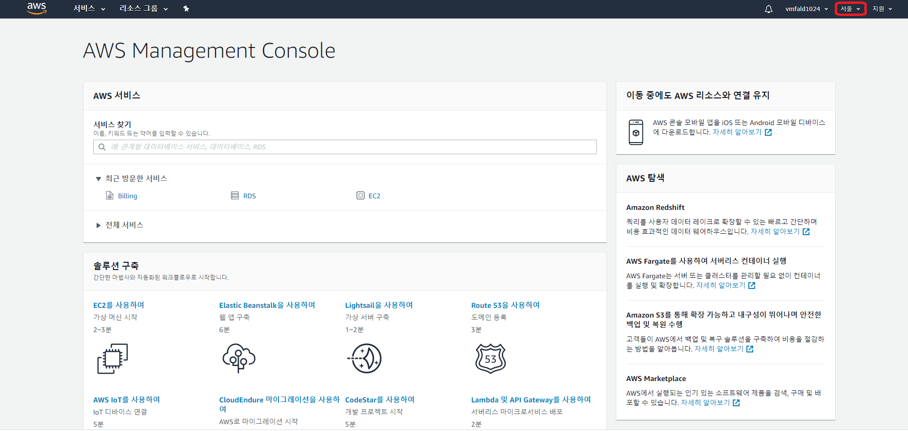Viewport: 908px width, 431px height.
Task: Click the EC2 chip icon
Action: (x=361, y=195)
